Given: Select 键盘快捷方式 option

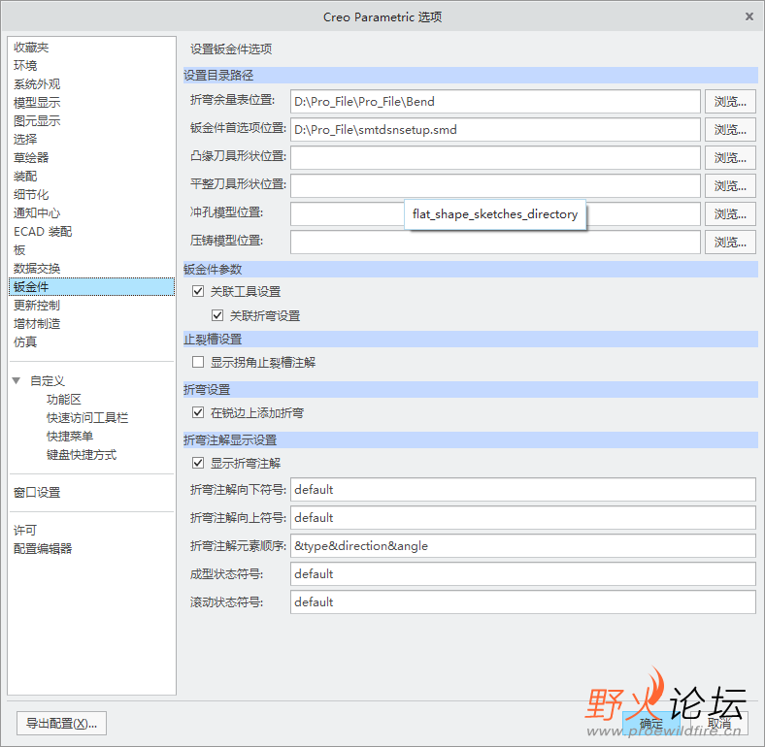Looking at the screenshot, I should click(x=82, y=455).
